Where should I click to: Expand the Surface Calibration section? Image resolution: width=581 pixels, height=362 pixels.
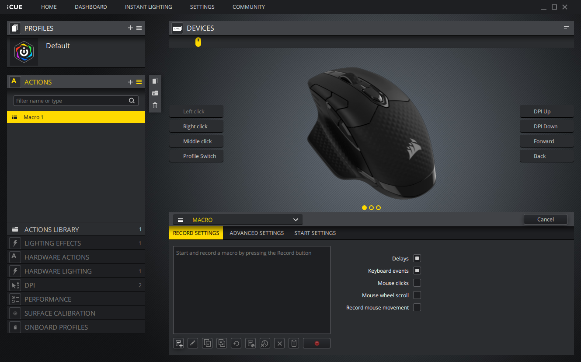(76, 313)
